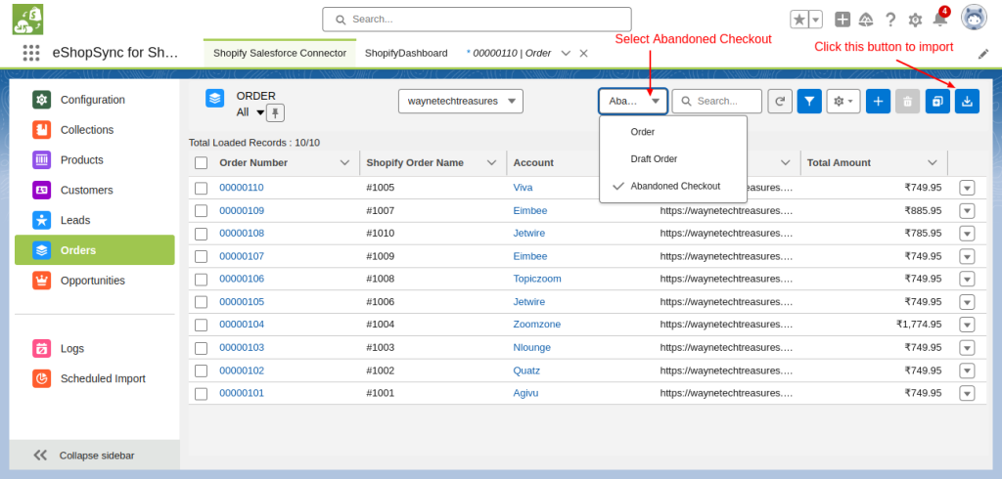This screenshot has height=479, width=1002.
Task: Select Order from the dropdown list
Action: coord(673,132)
